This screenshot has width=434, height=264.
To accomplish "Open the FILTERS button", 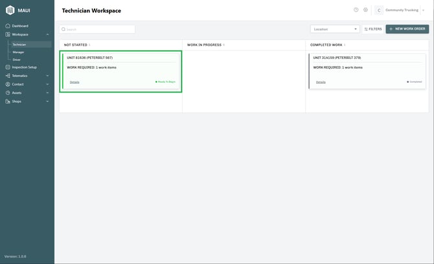I will [x=373, y=29].
